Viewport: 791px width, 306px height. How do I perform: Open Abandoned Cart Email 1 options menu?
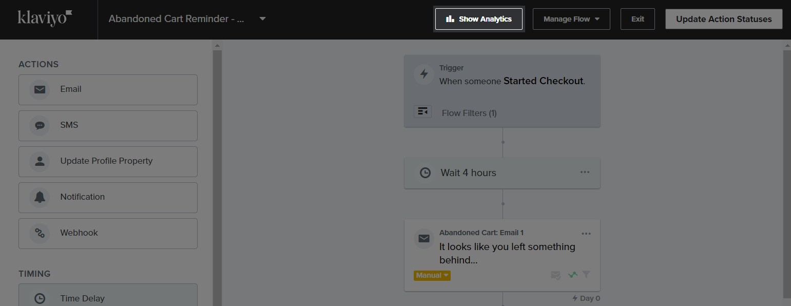[x=586, y=234]
